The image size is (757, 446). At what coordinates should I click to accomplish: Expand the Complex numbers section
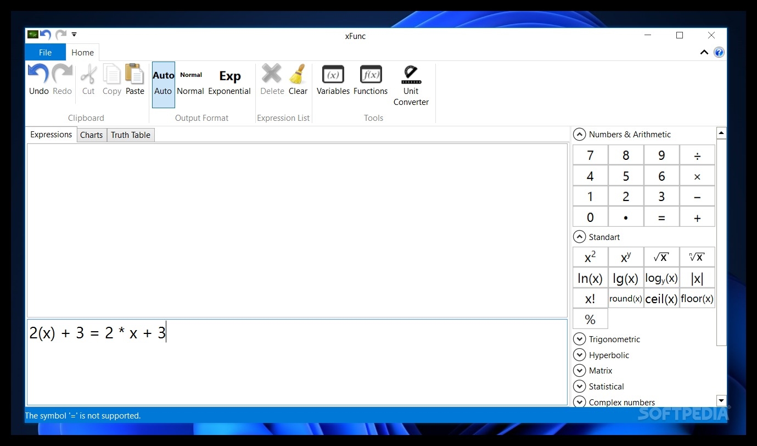tap(579, 402)
